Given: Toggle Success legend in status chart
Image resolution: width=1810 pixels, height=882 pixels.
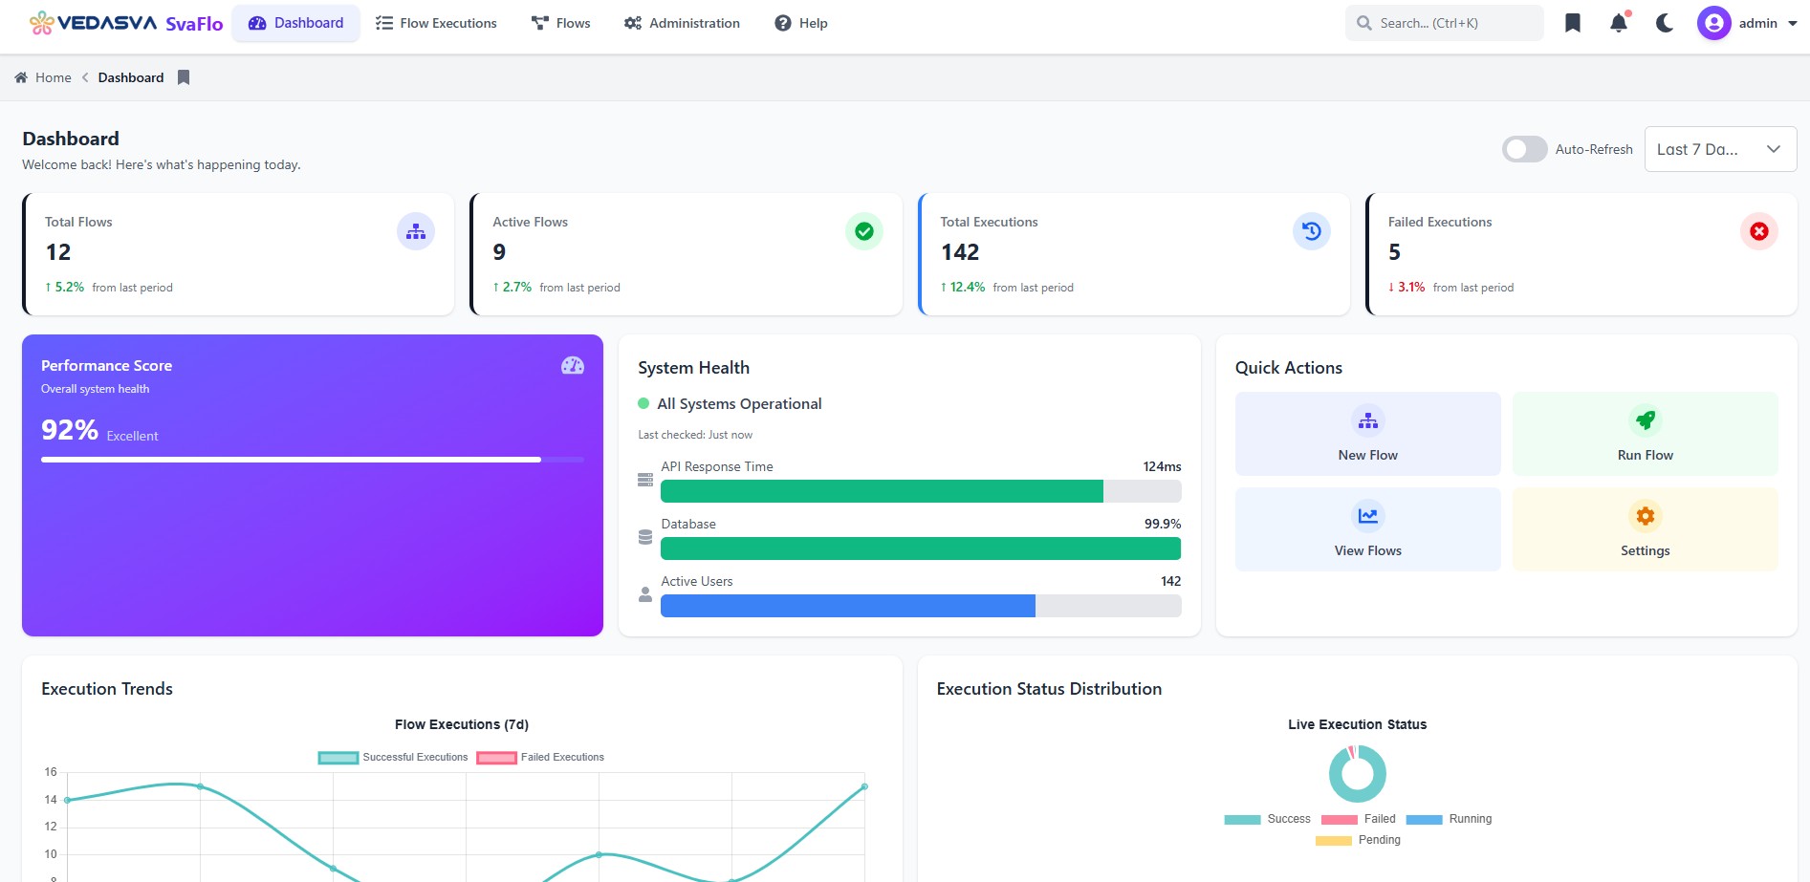Looking at the screenshot, I should click(1268, 819).
